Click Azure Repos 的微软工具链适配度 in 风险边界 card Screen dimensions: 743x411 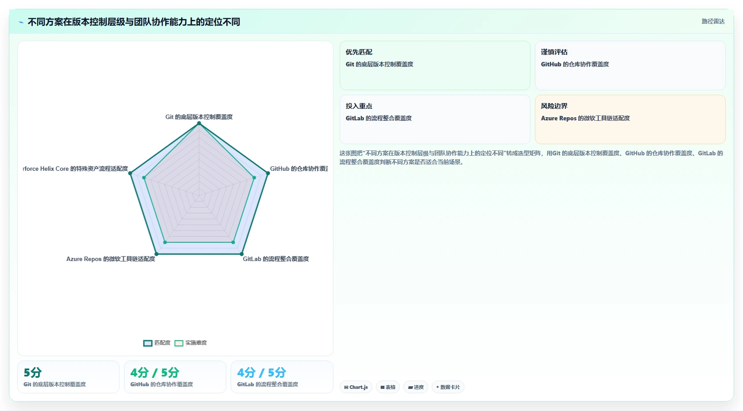tap(585, 118)
